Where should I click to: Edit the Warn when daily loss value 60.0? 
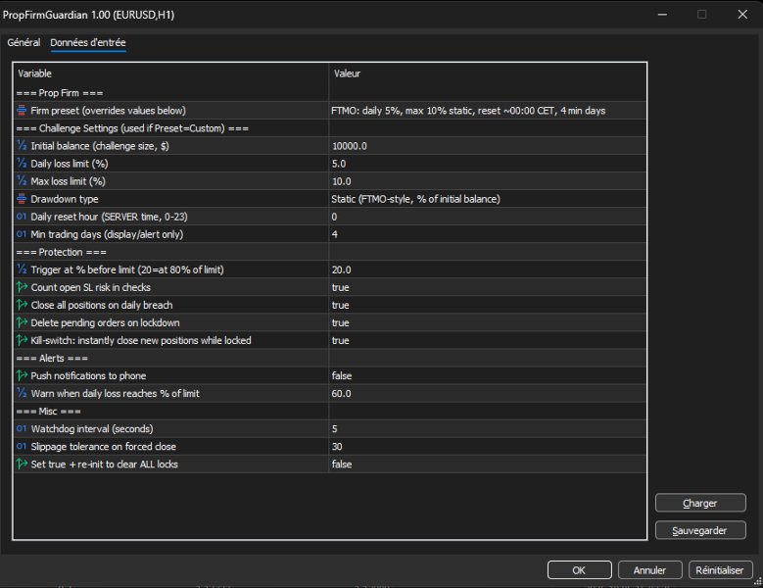pyautogui.click(x=488, y=393)
